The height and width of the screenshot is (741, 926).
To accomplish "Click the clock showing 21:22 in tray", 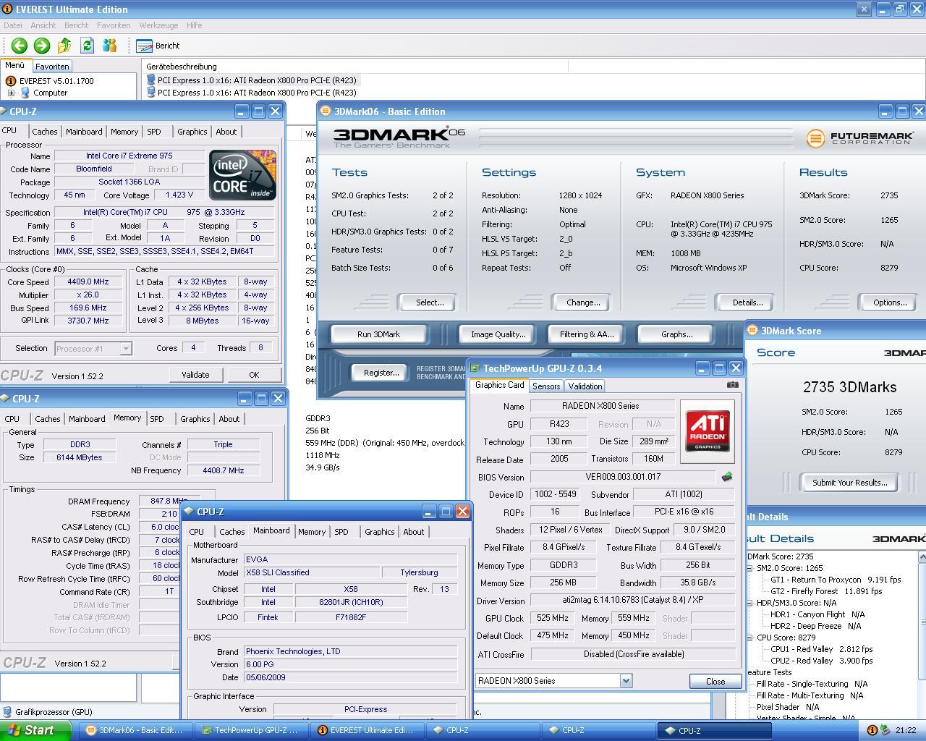I will point(906,730).
